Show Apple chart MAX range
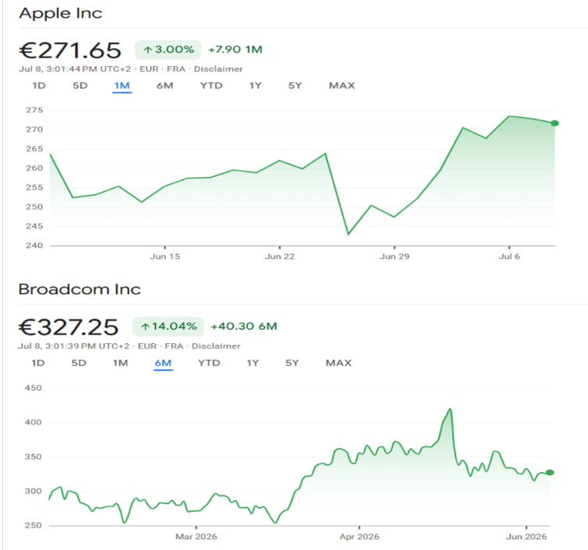Image resolution: width=588 pixels, height=550 pixels. 342,86
